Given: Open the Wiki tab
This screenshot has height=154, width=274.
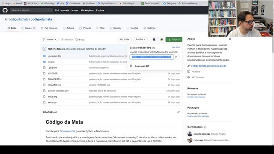Looking at the screenshot, I should point(101,28).
